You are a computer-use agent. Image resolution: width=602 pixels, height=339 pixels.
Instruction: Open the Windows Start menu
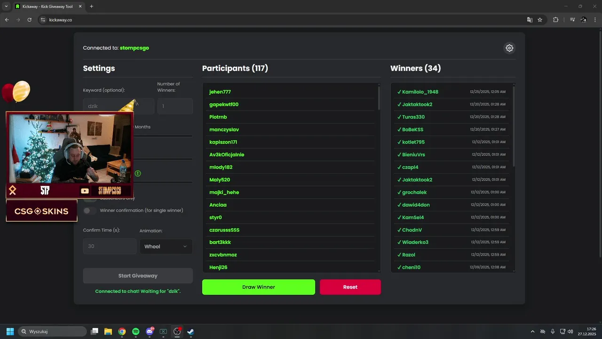point(10,331)
